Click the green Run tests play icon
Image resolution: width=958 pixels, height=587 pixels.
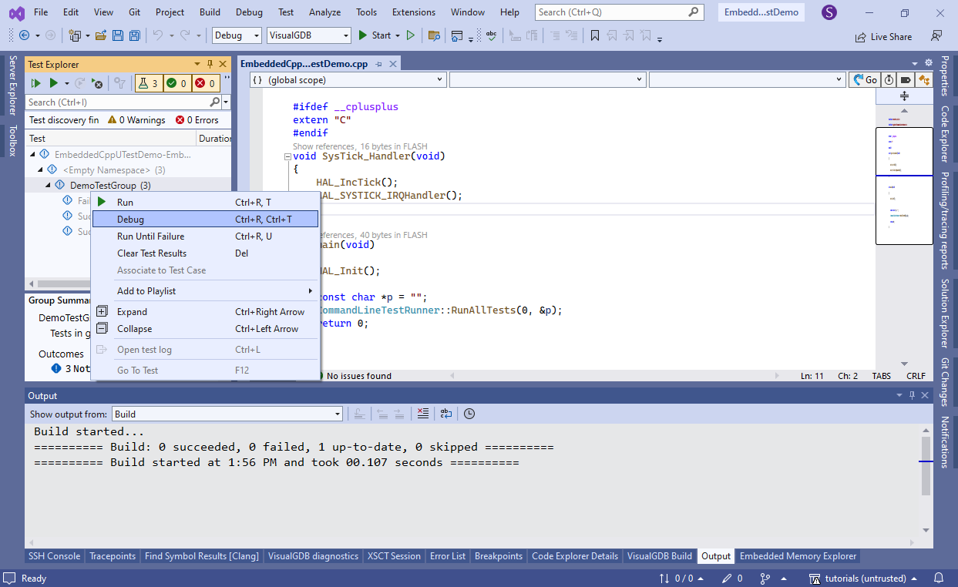tap(54, 83)
